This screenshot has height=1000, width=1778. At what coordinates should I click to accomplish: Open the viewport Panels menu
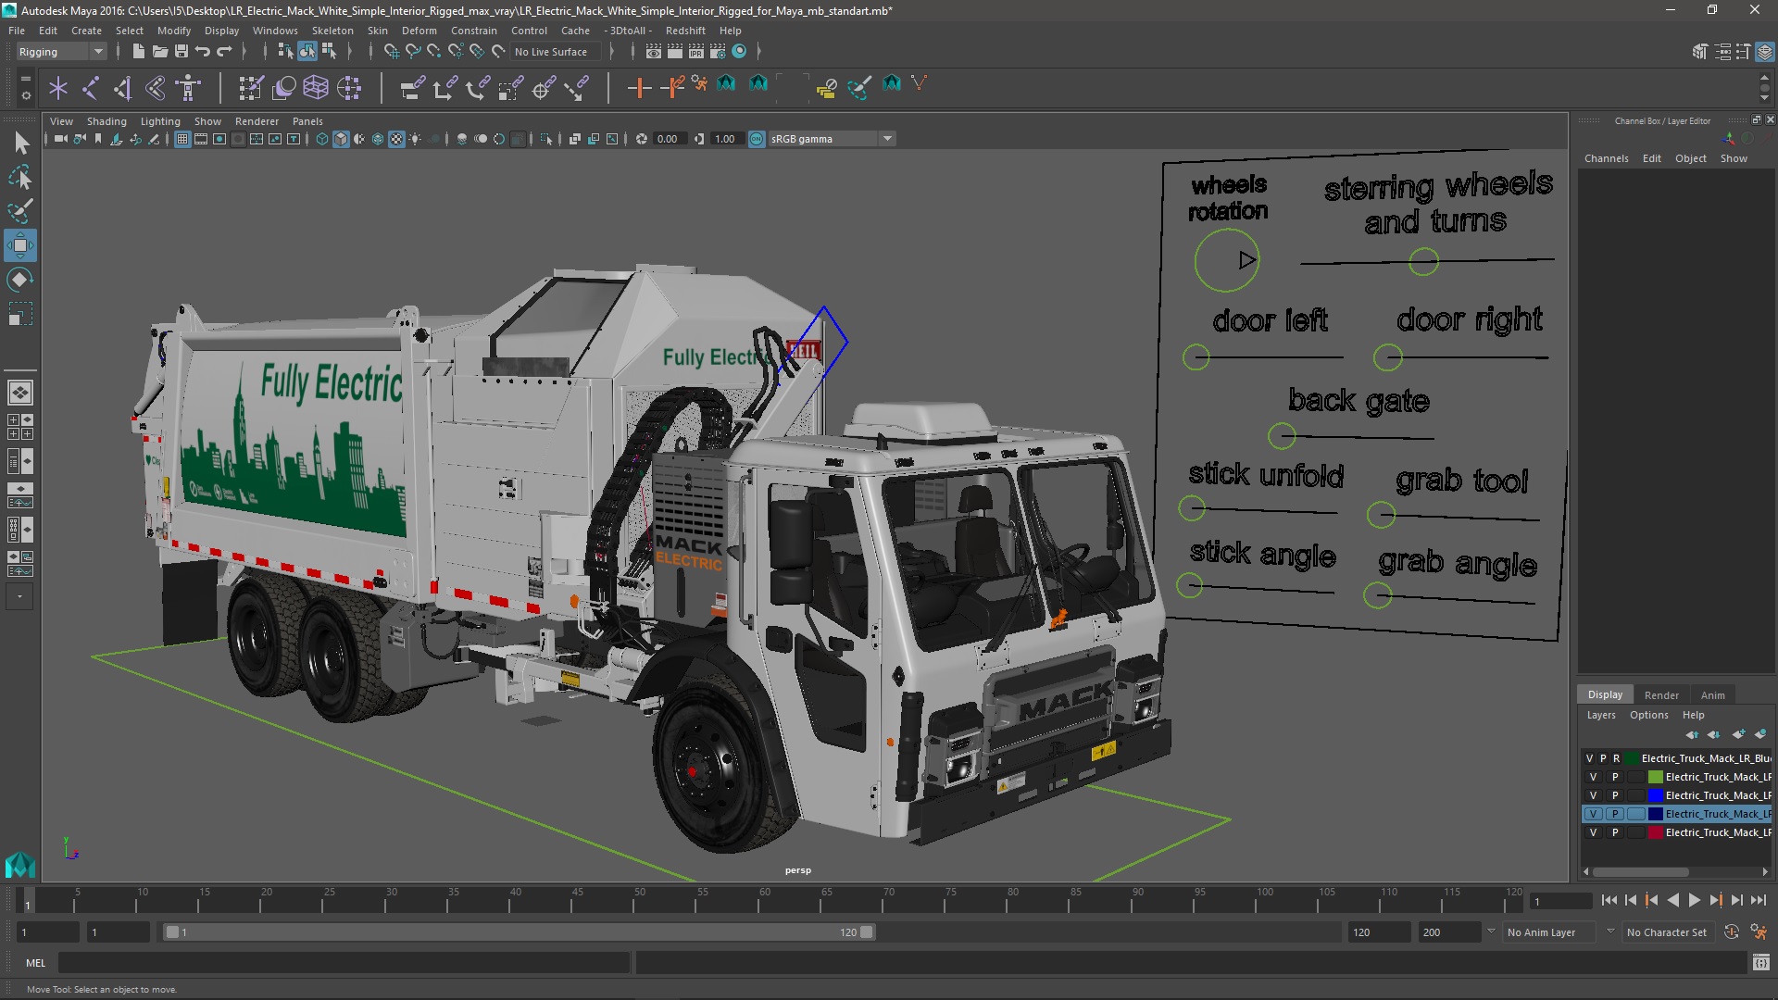point(307,121)
